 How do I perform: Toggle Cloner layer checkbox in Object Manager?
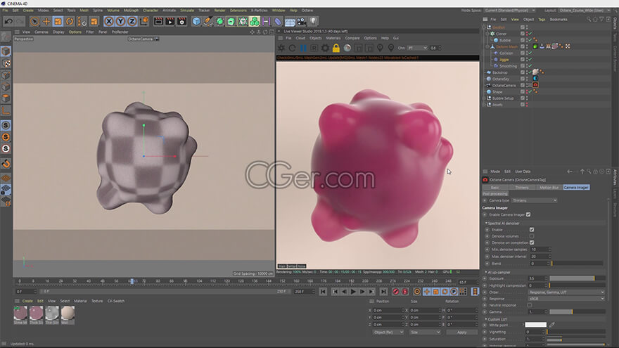pos(522,34)
